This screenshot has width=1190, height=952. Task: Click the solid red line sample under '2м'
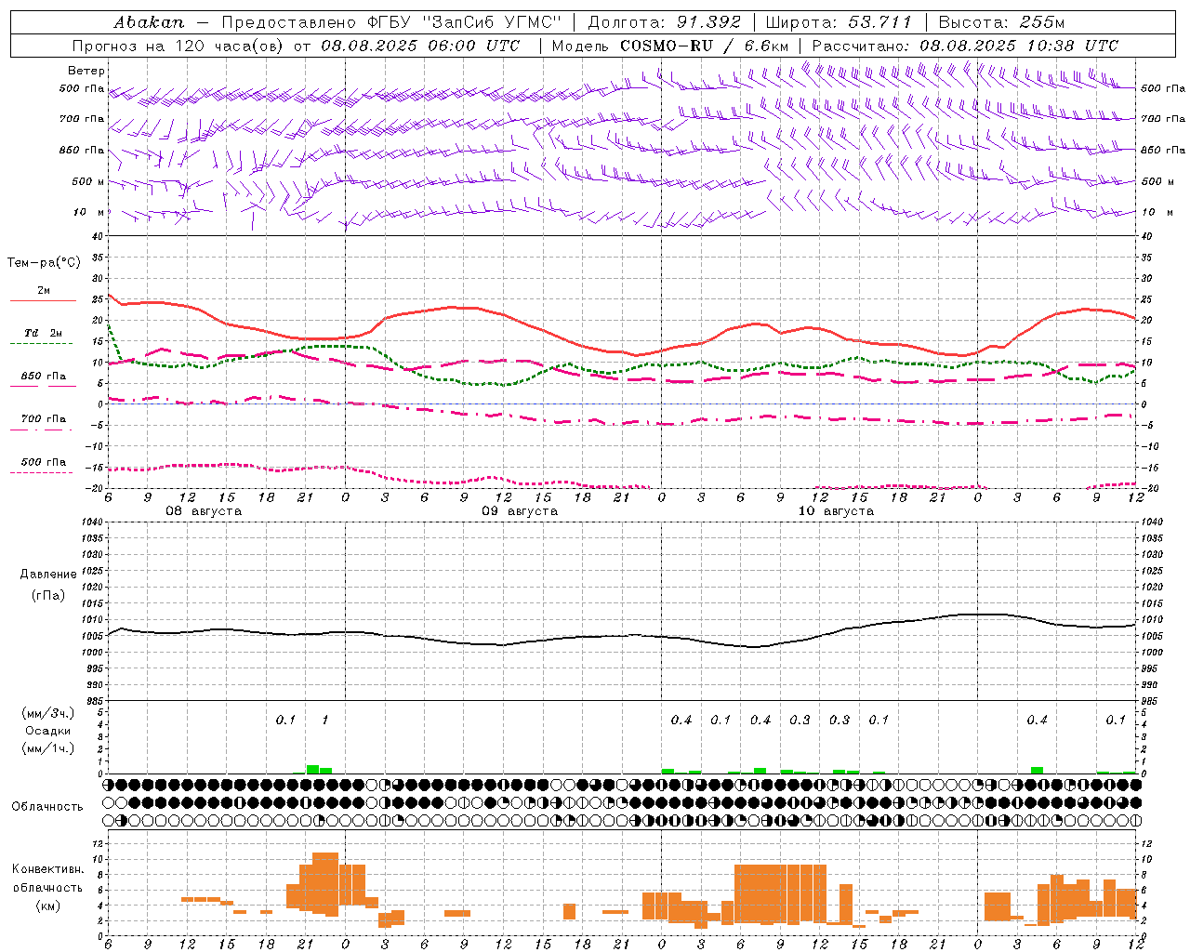coord(43,300)
